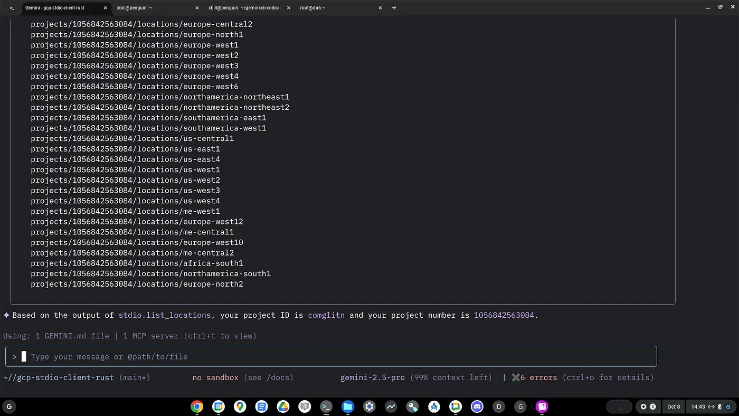Open Chrome from the shelf
The image size is (739, 416).
pos(197,406)
